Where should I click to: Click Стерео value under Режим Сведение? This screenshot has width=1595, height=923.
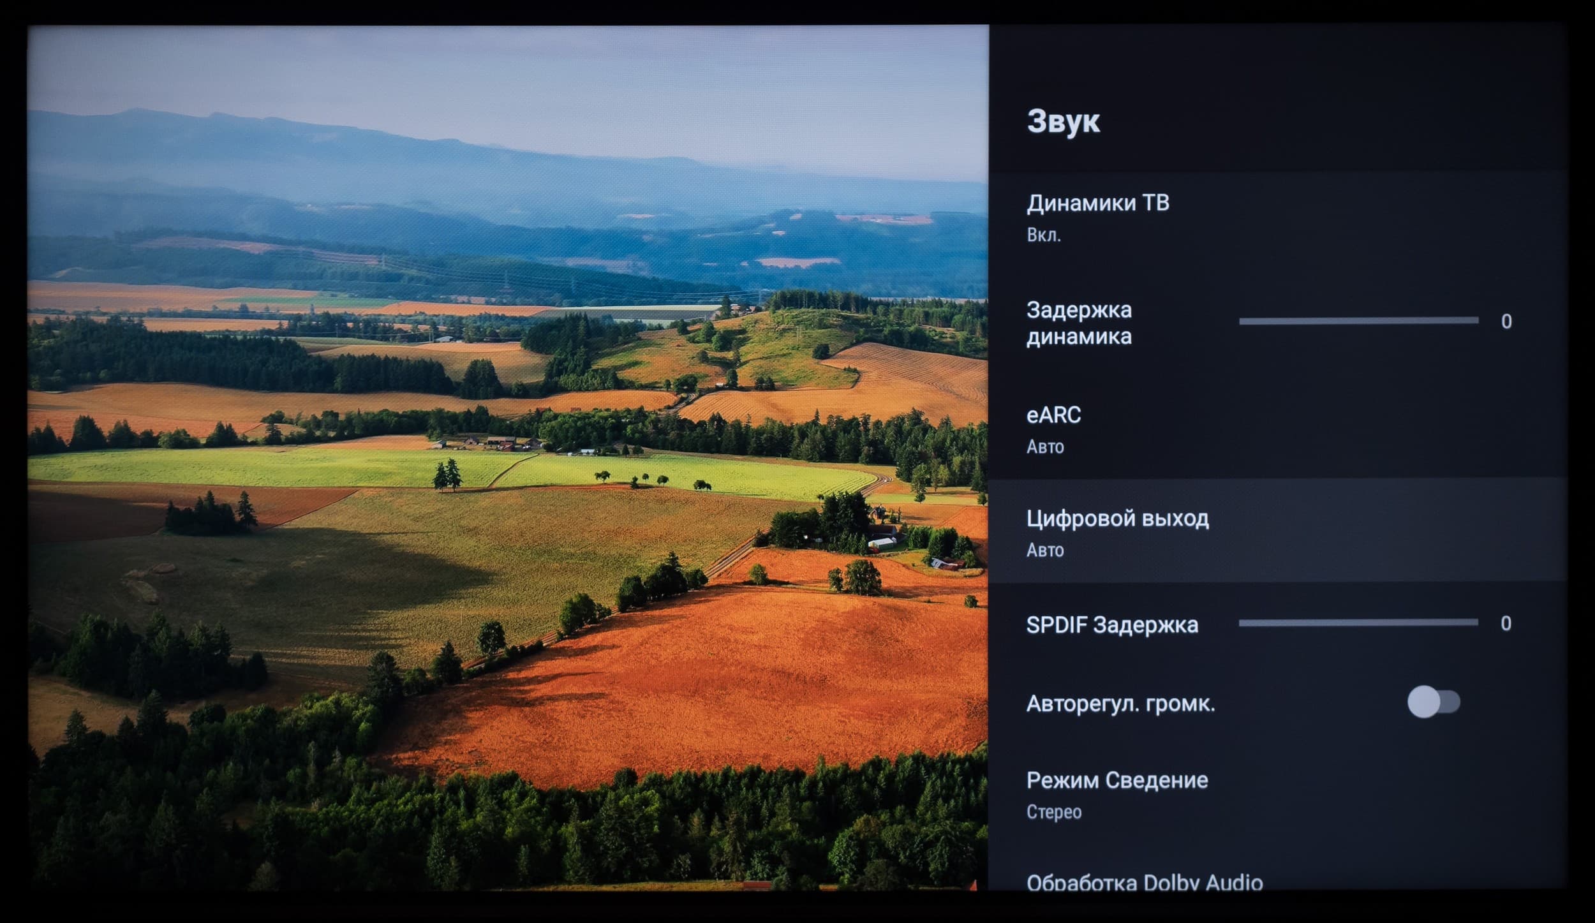[1054, 812]
